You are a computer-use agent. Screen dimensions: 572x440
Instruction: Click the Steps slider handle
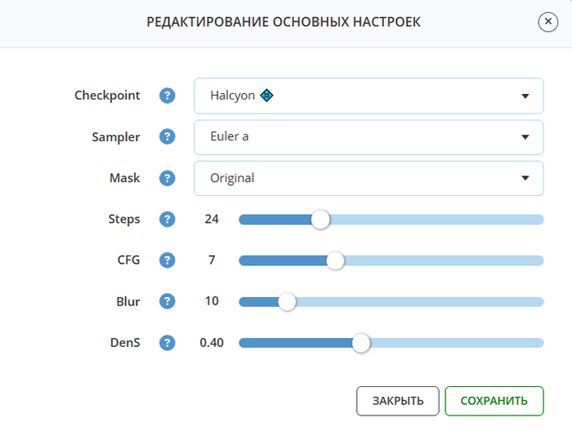pos(320,220)
